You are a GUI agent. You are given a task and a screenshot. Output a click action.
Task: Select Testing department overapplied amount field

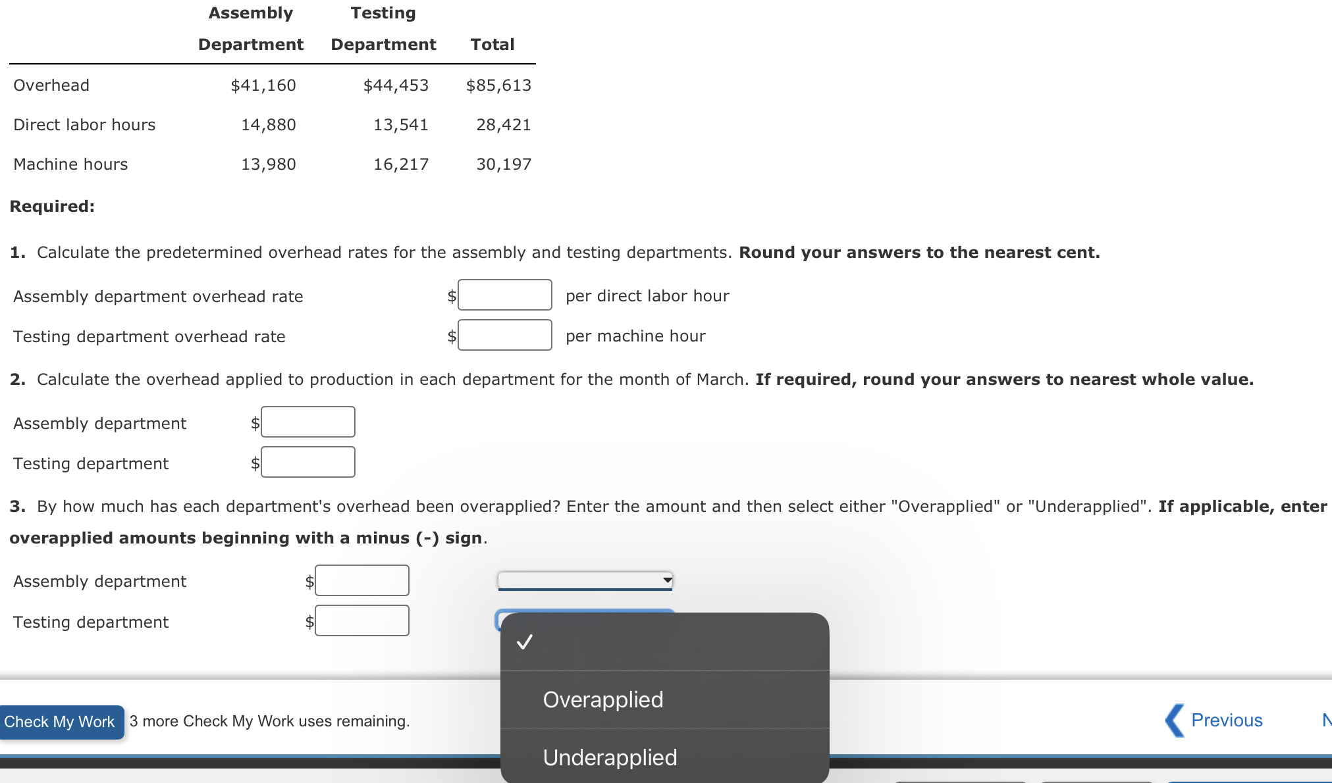point(361,621)
